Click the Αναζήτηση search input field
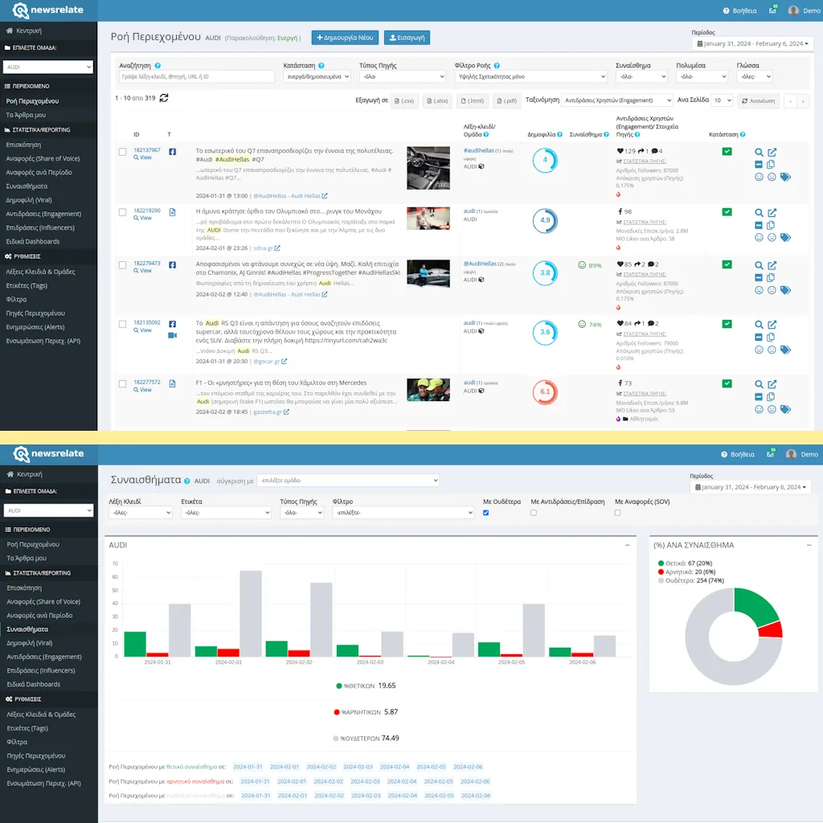 [x=197, y=76]
